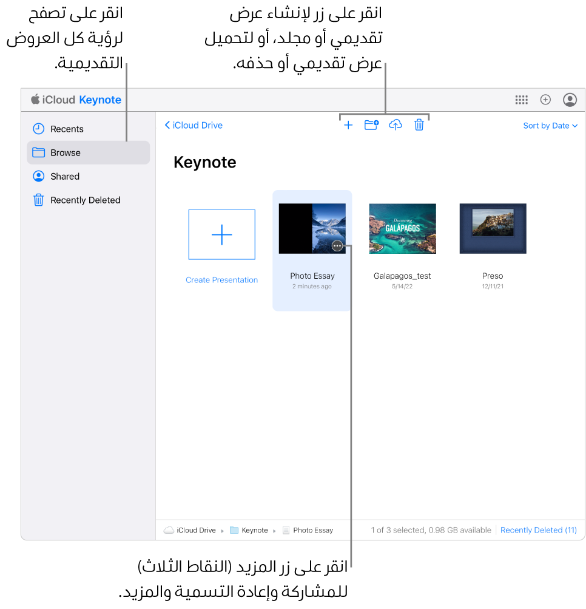Click the 5/14/22 date label
Screen dimensions: 586x609
402,286
